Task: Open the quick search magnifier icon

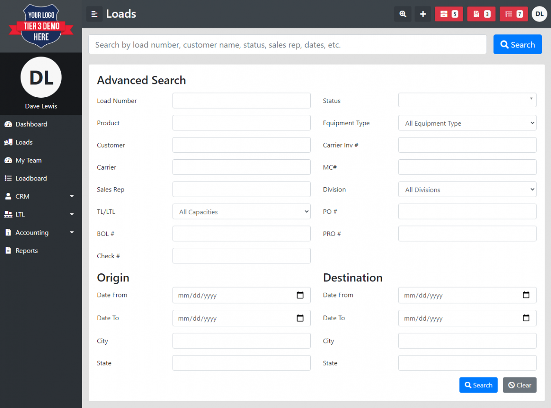Action: pyautogui.click(x=402, y=14)
